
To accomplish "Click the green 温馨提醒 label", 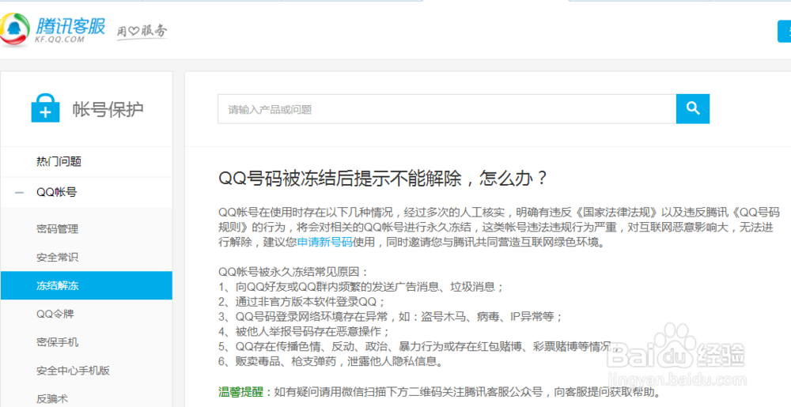I will coord(244,392).
